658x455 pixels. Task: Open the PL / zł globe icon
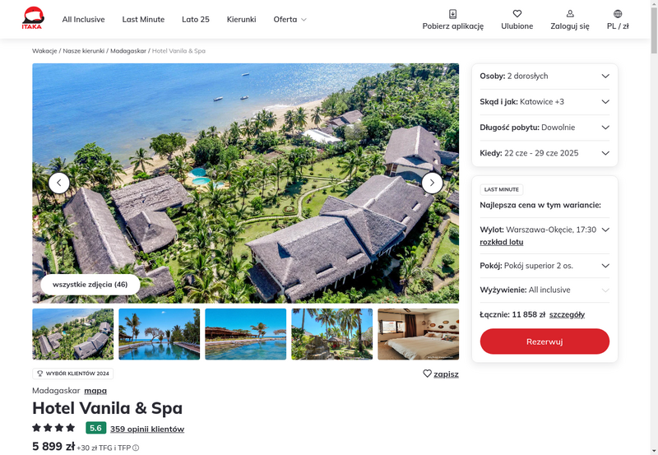point(618,14)
